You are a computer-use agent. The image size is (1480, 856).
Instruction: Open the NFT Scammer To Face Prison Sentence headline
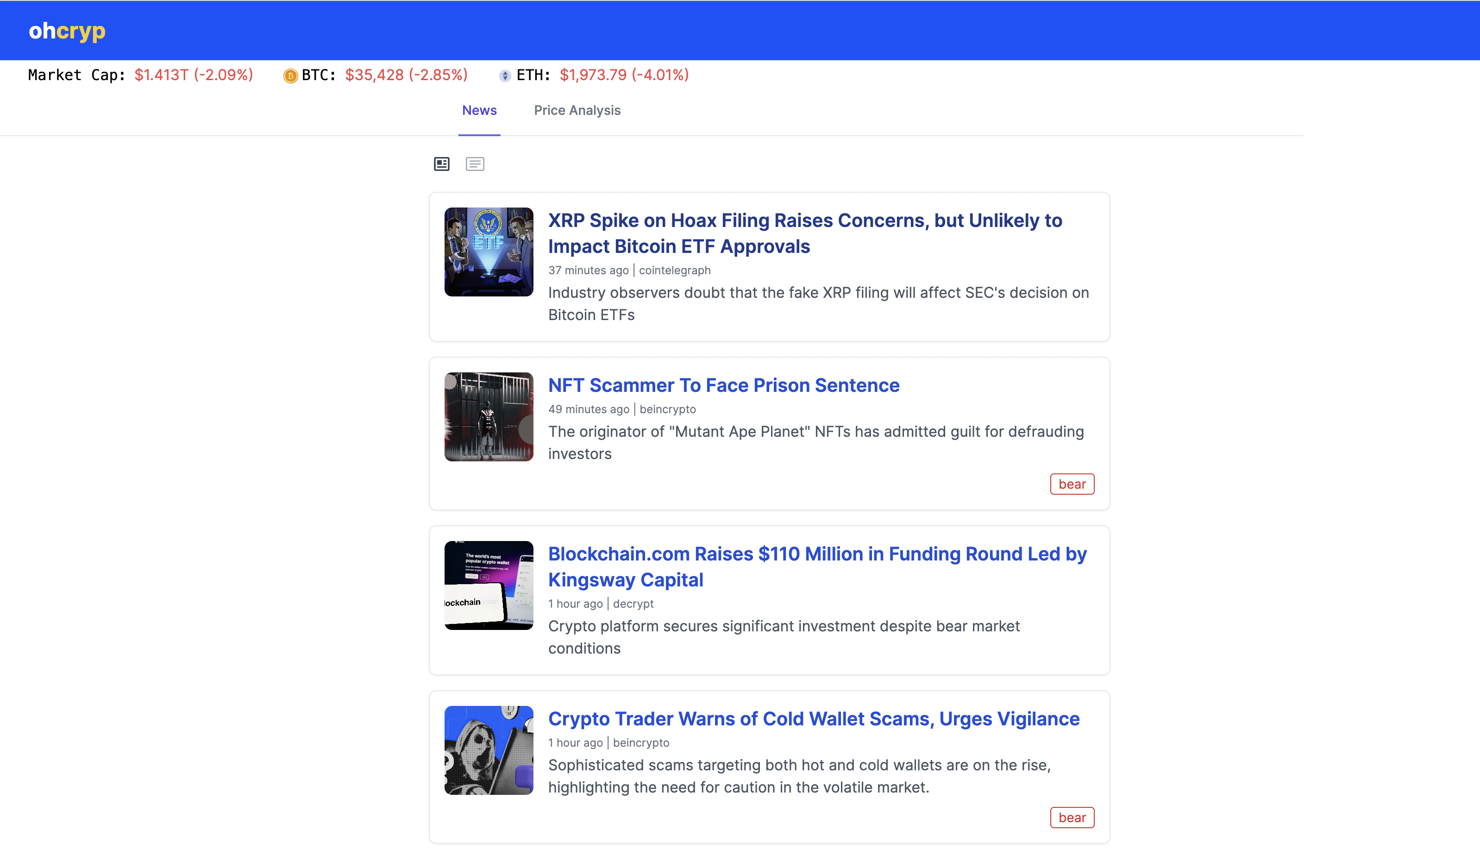pos(723,385)
